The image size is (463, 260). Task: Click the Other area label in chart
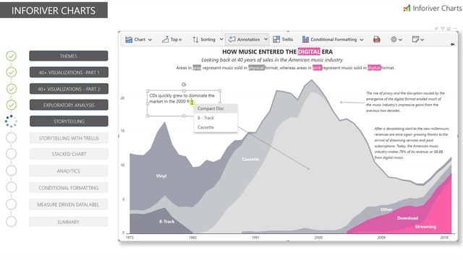386,209
